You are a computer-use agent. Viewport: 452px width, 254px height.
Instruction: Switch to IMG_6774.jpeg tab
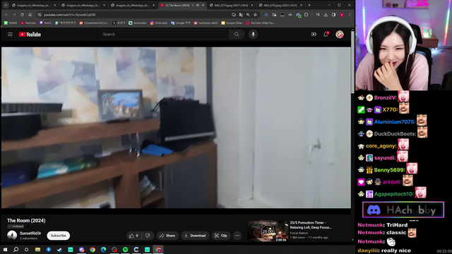(x=232, y=5)
